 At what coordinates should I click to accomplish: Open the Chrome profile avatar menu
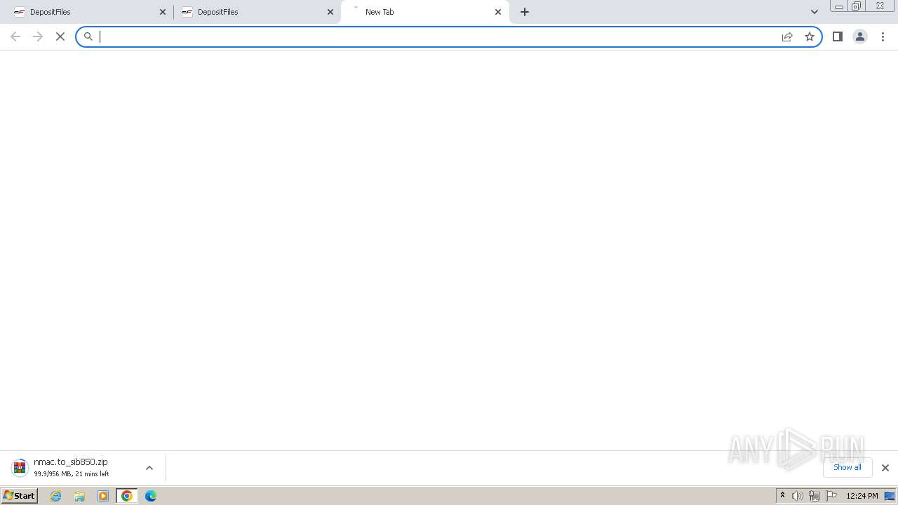860,36
